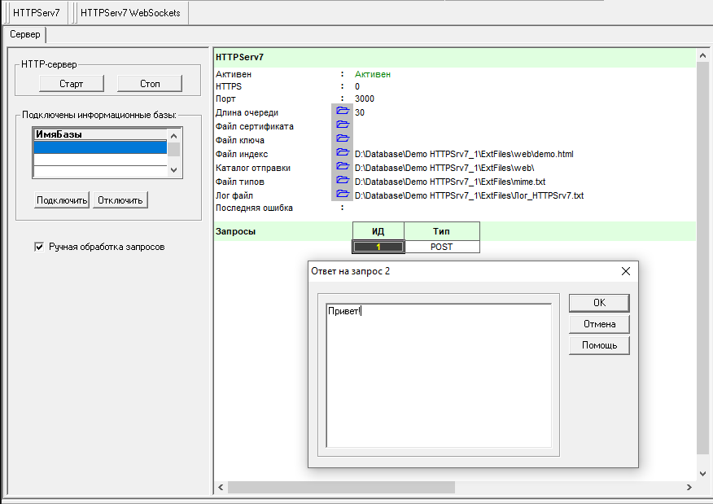Confirm response with OK button
713x504 pixels.
599,303
